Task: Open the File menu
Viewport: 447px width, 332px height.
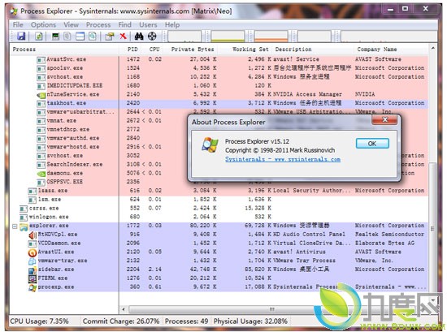Action: click(18, 25)
